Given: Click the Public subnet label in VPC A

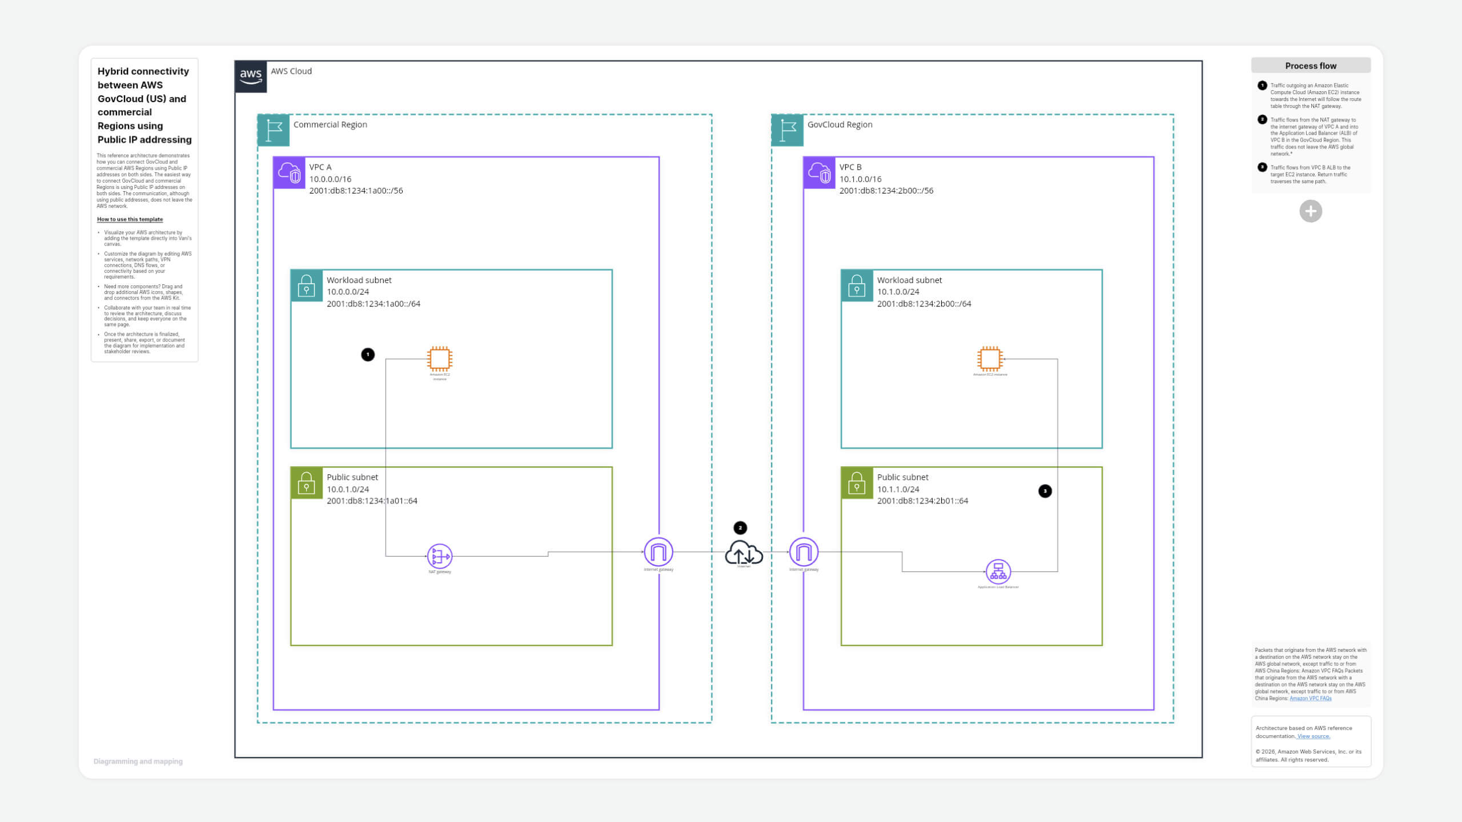Looking at the screenshot, I should 352,477.
